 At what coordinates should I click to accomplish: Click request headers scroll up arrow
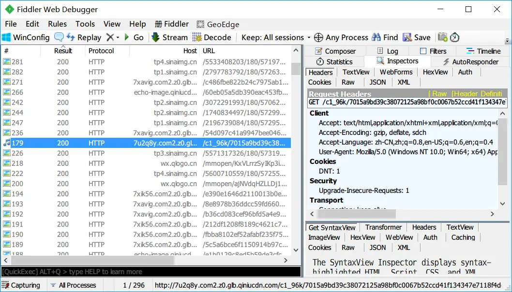click(x=502, y=113)
